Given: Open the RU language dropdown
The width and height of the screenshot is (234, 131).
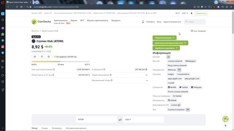Looking at the screenshot, I should click(177, 13).
